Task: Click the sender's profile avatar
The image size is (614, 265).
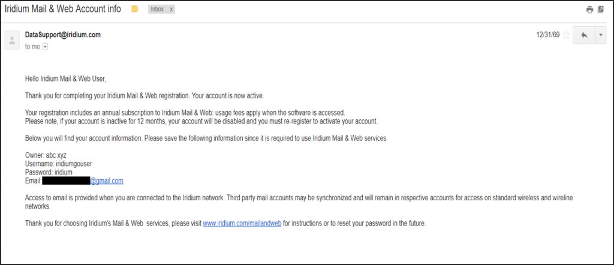Action: [x=11, y=40]
